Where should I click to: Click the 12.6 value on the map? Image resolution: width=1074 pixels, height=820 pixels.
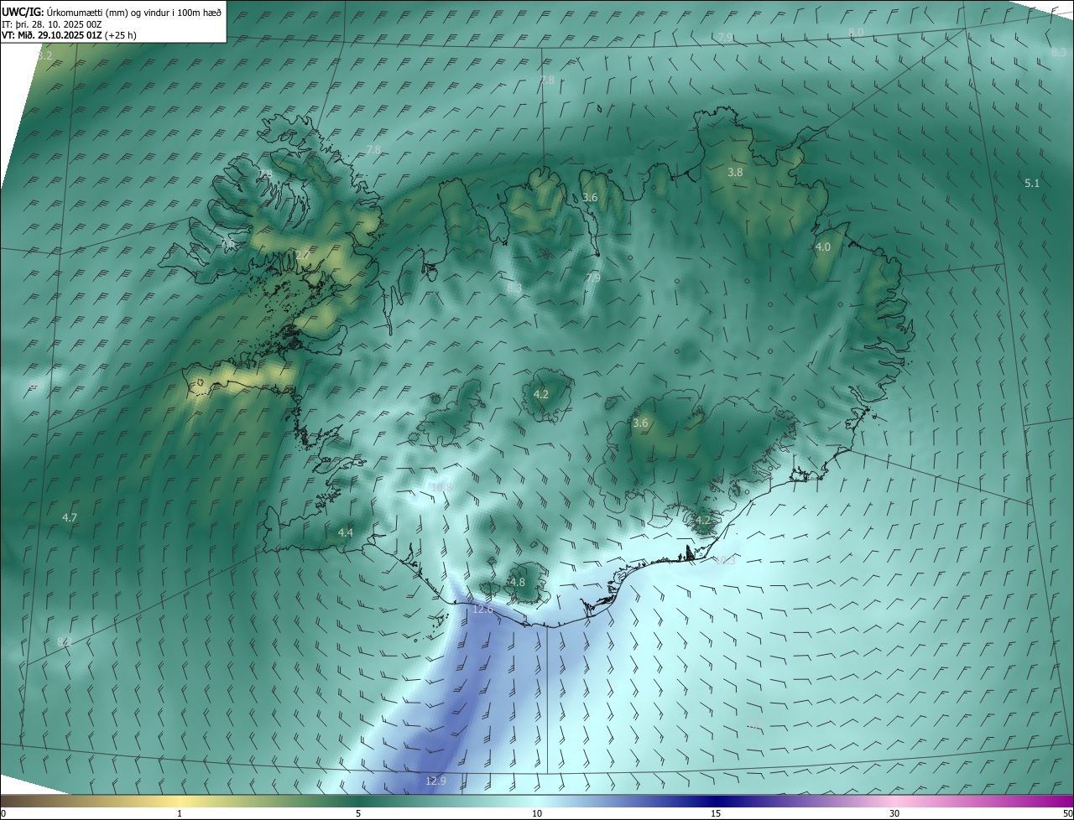click(x=482, y=610)
